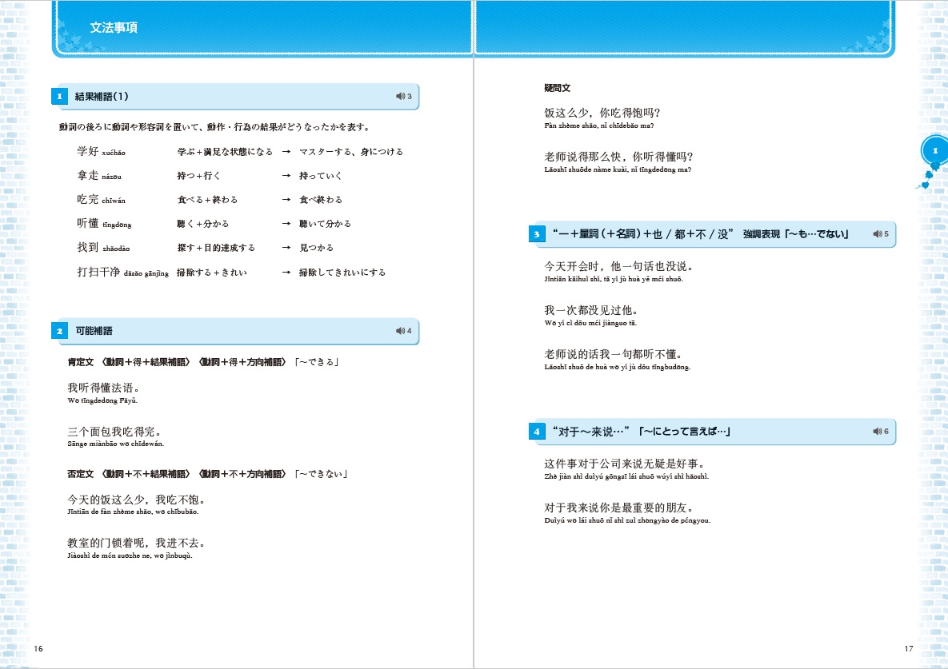948x669 pixels.
Task: Click the vocabulary word 学好
Action: (88, 151)
